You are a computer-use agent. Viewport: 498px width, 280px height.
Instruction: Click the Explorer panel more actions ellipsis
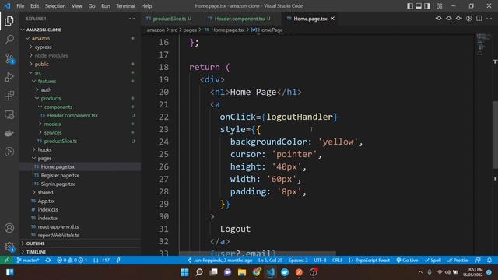(x=132, y=19)
